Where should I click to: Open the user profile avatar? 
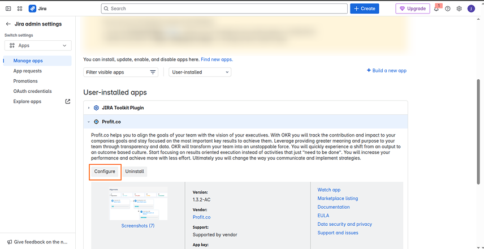pos(471,8)
